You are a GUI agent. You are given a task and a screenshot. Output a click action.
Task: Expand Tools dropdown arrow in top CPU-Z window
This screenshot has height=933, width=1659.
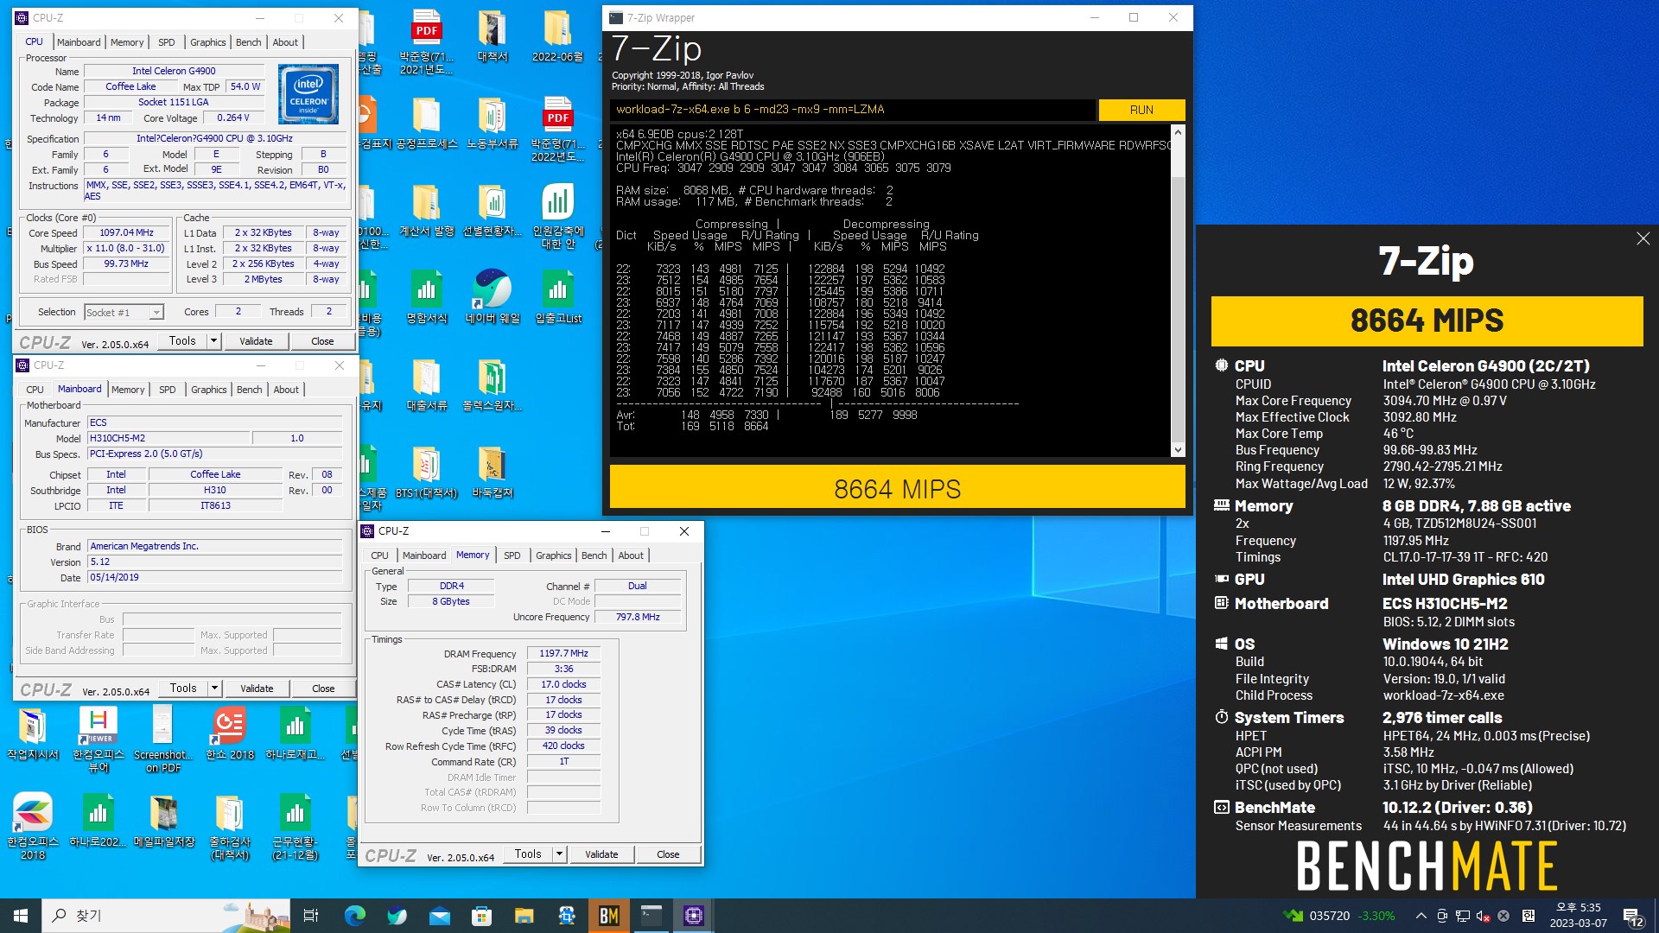(213, 341)
